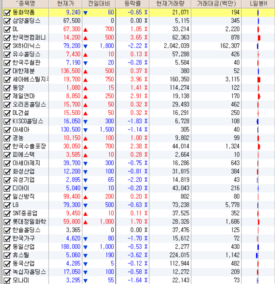
Task: Select the KISCO홀딩스 stock name
Action: (28, 121)
